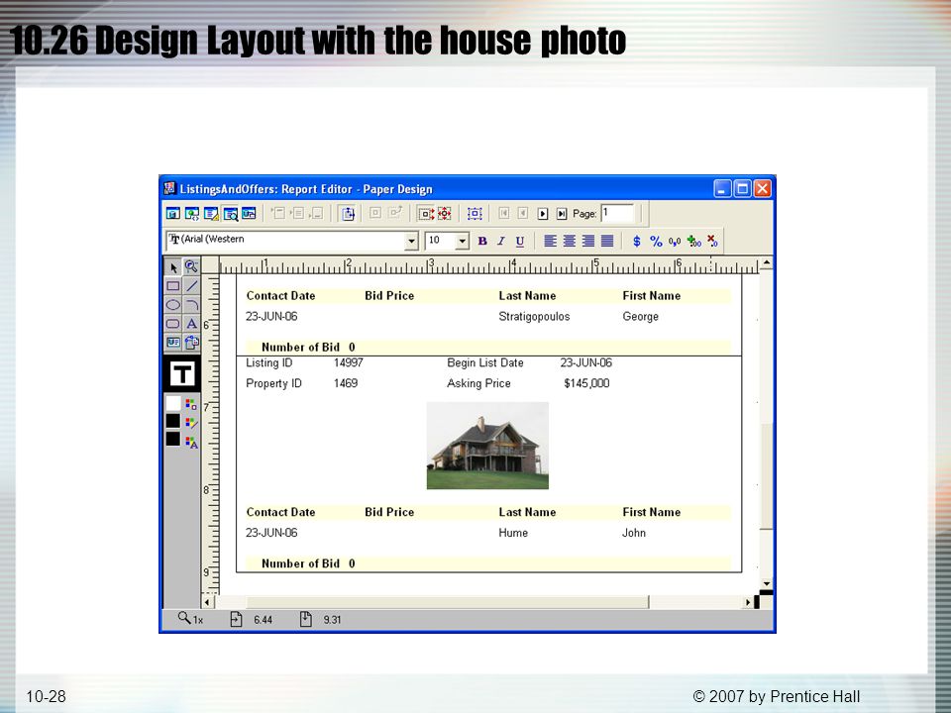
Task: Select the Stratigopoulos last name field
Action: click(534, 317)
